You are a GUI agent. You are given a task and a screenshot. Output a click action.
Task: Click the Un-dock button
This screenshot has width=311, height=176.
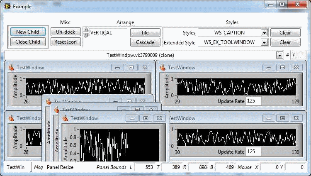pyautogui.click(x=66, y=32)
